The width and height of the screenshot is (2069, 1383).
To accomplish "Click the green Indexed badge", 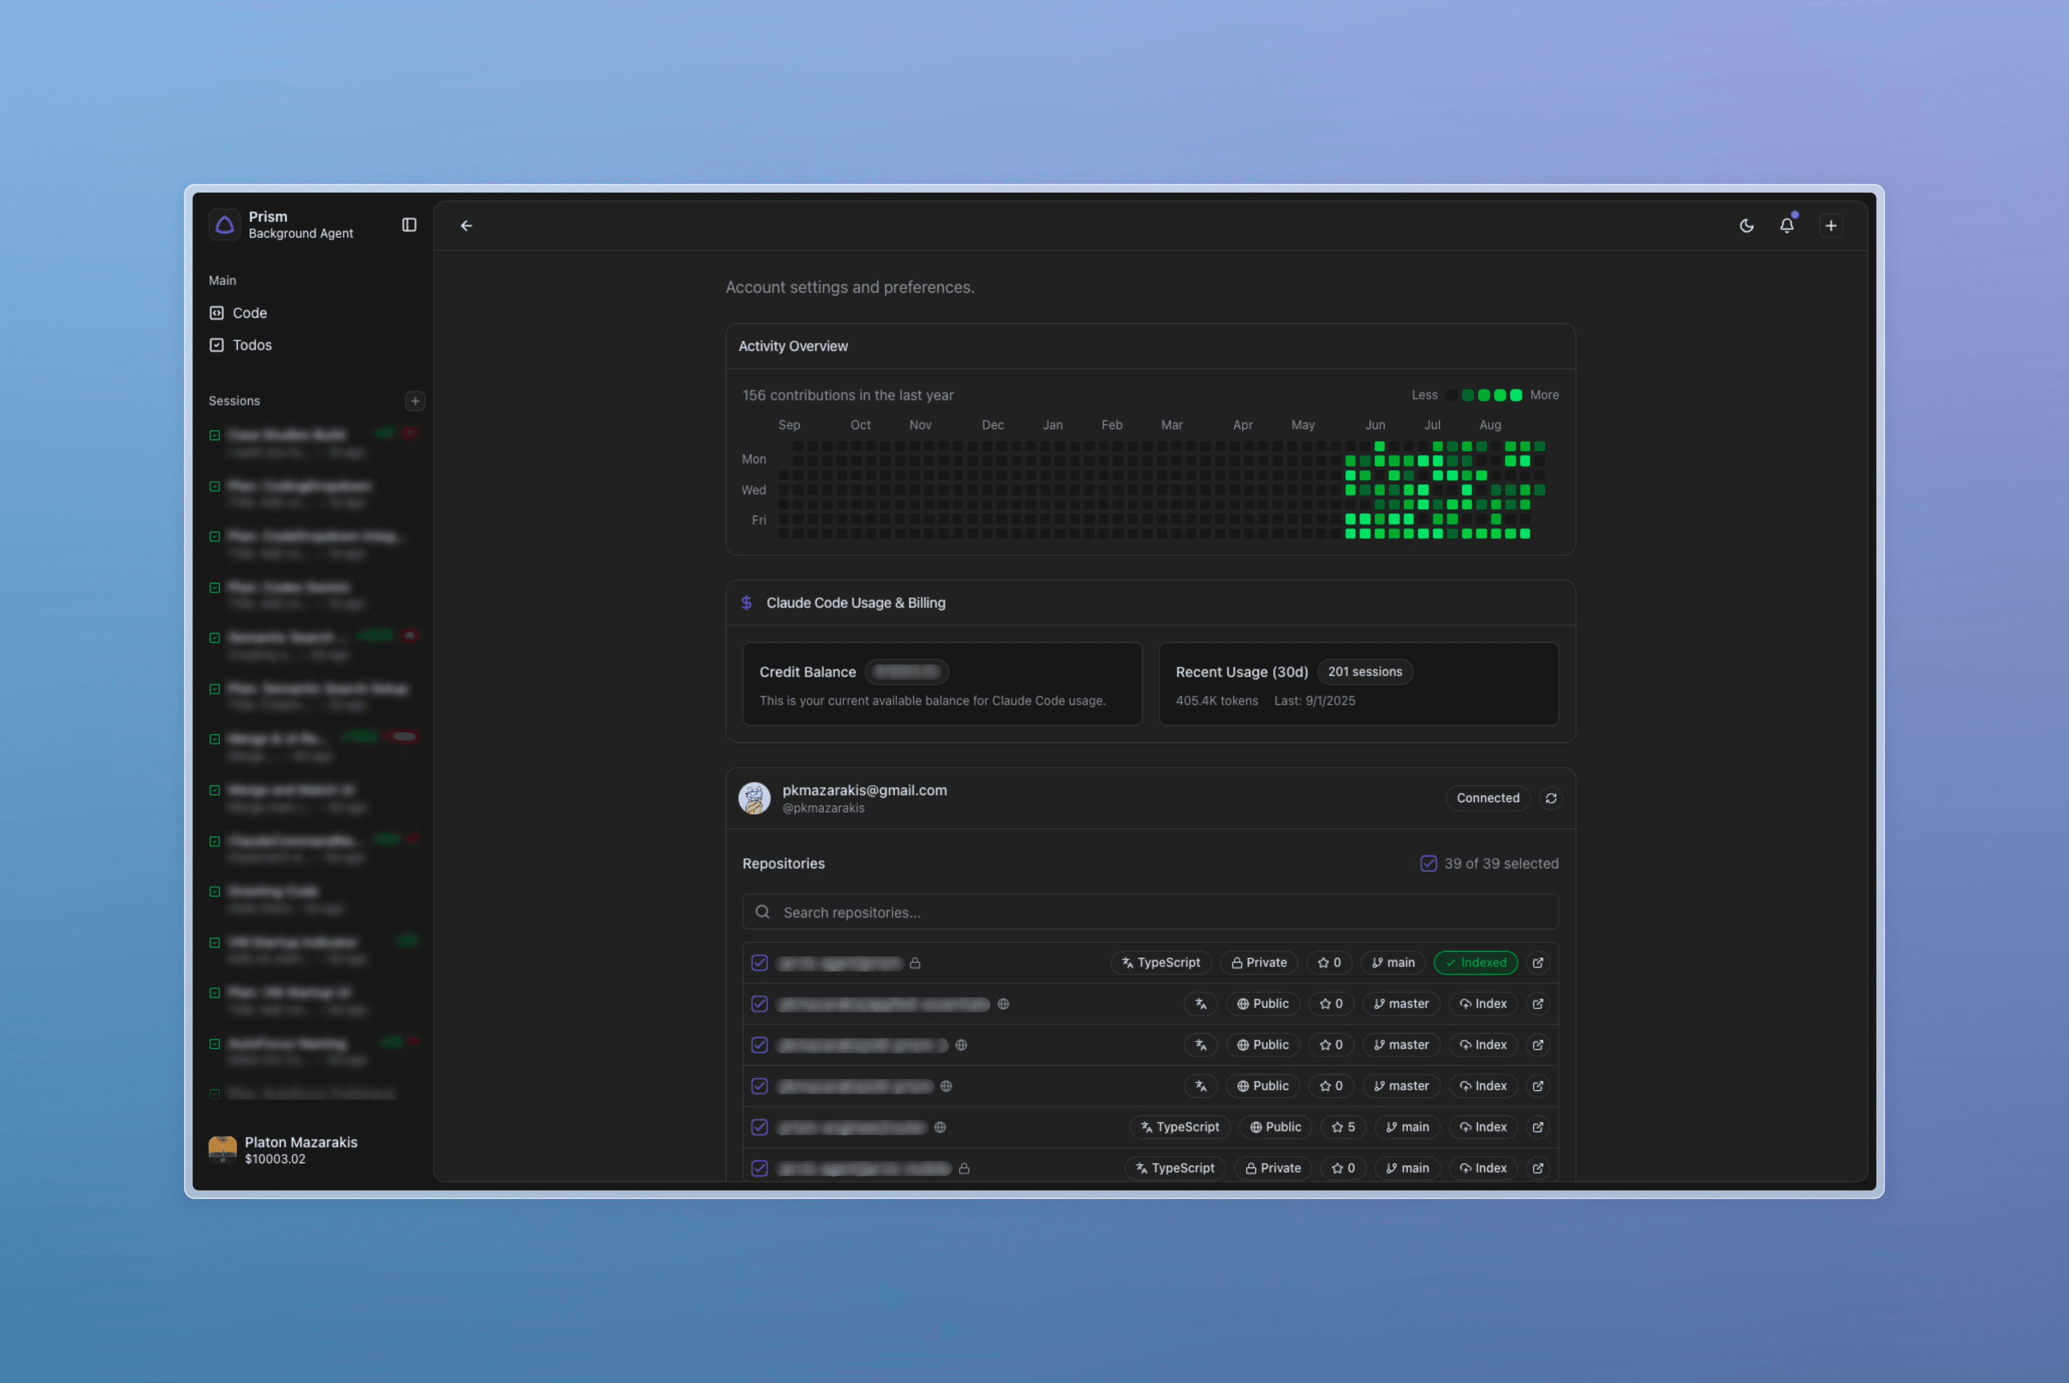I will (x=1475, y=963).
